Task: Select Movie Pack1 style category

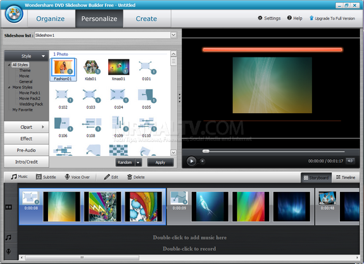Action: (30, 93)
